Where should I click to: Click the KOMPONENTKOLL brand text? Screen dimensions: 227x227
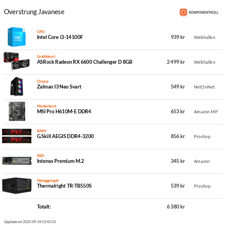coord(203,13)
